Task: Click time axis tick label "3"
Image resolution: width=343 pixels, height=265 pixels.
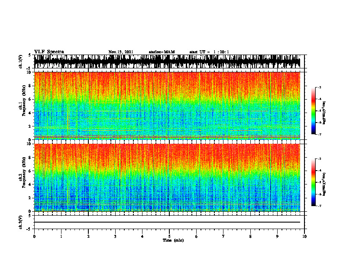Action: [115, 236]
